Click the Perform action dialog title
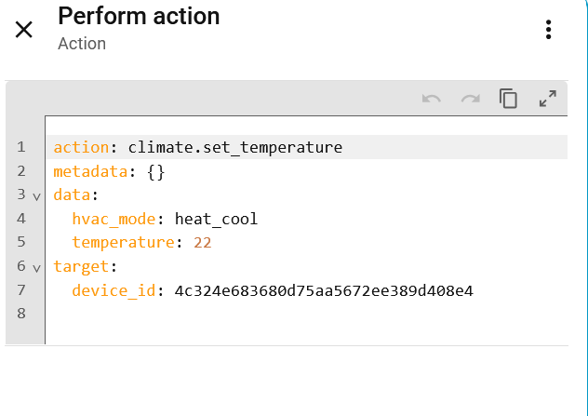Screen dimensions: 588x416 click(x=139, y=16)
